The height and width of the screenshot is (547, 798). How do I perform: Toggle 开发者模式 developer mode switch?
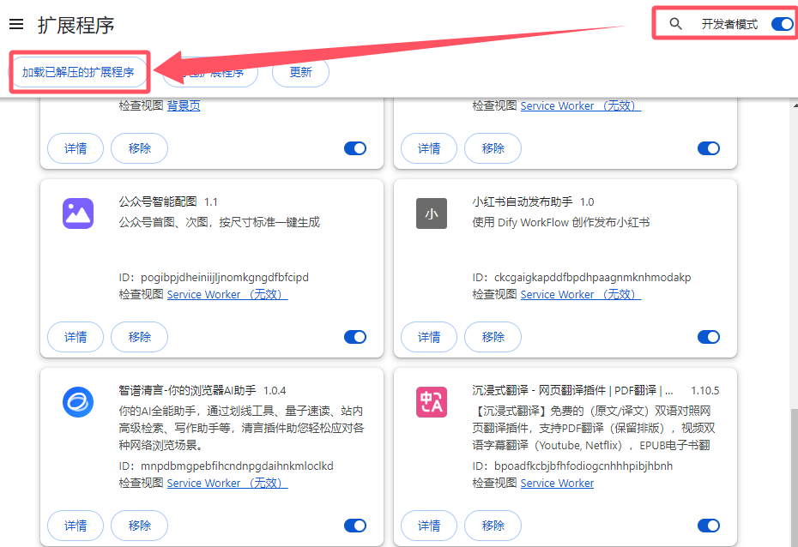pyautogui.click(x=783, y=24)
